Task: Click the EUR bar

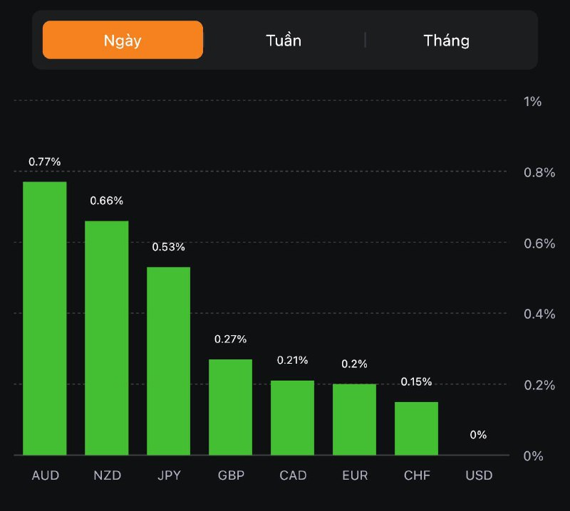Action: coord(354,419)
